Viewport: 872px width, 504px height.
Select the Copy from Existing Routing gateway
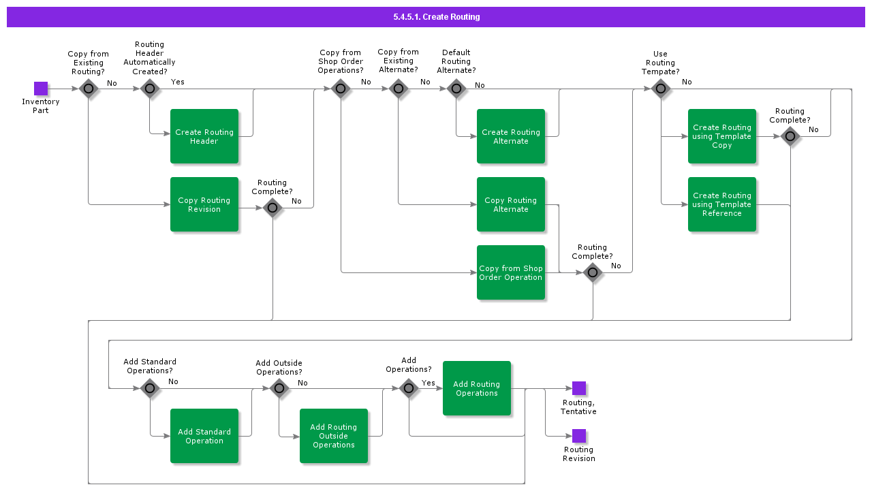[x=89, y=89]
